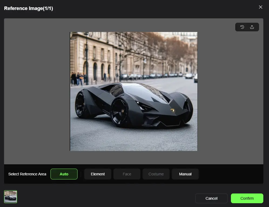
Task: Select the Auto reference area mode
Action: tap(64, 174)
